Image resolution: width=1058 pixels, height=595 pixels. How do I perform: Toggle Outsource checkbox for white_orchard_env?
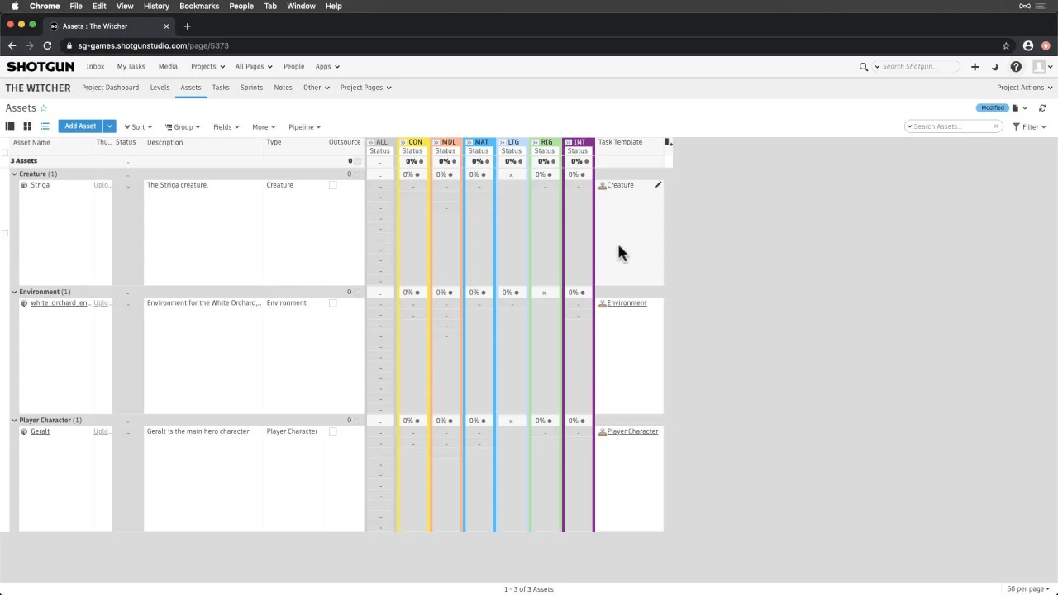coord(333,303)
